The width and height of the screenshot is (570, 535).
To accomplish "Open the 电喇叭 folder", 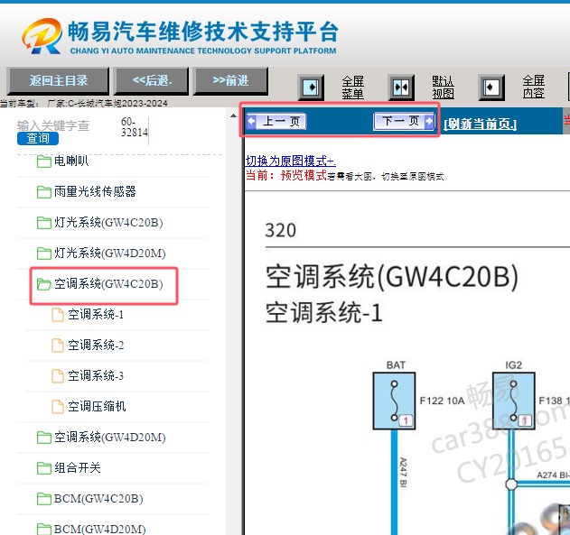I will click(x=62, y=161).
